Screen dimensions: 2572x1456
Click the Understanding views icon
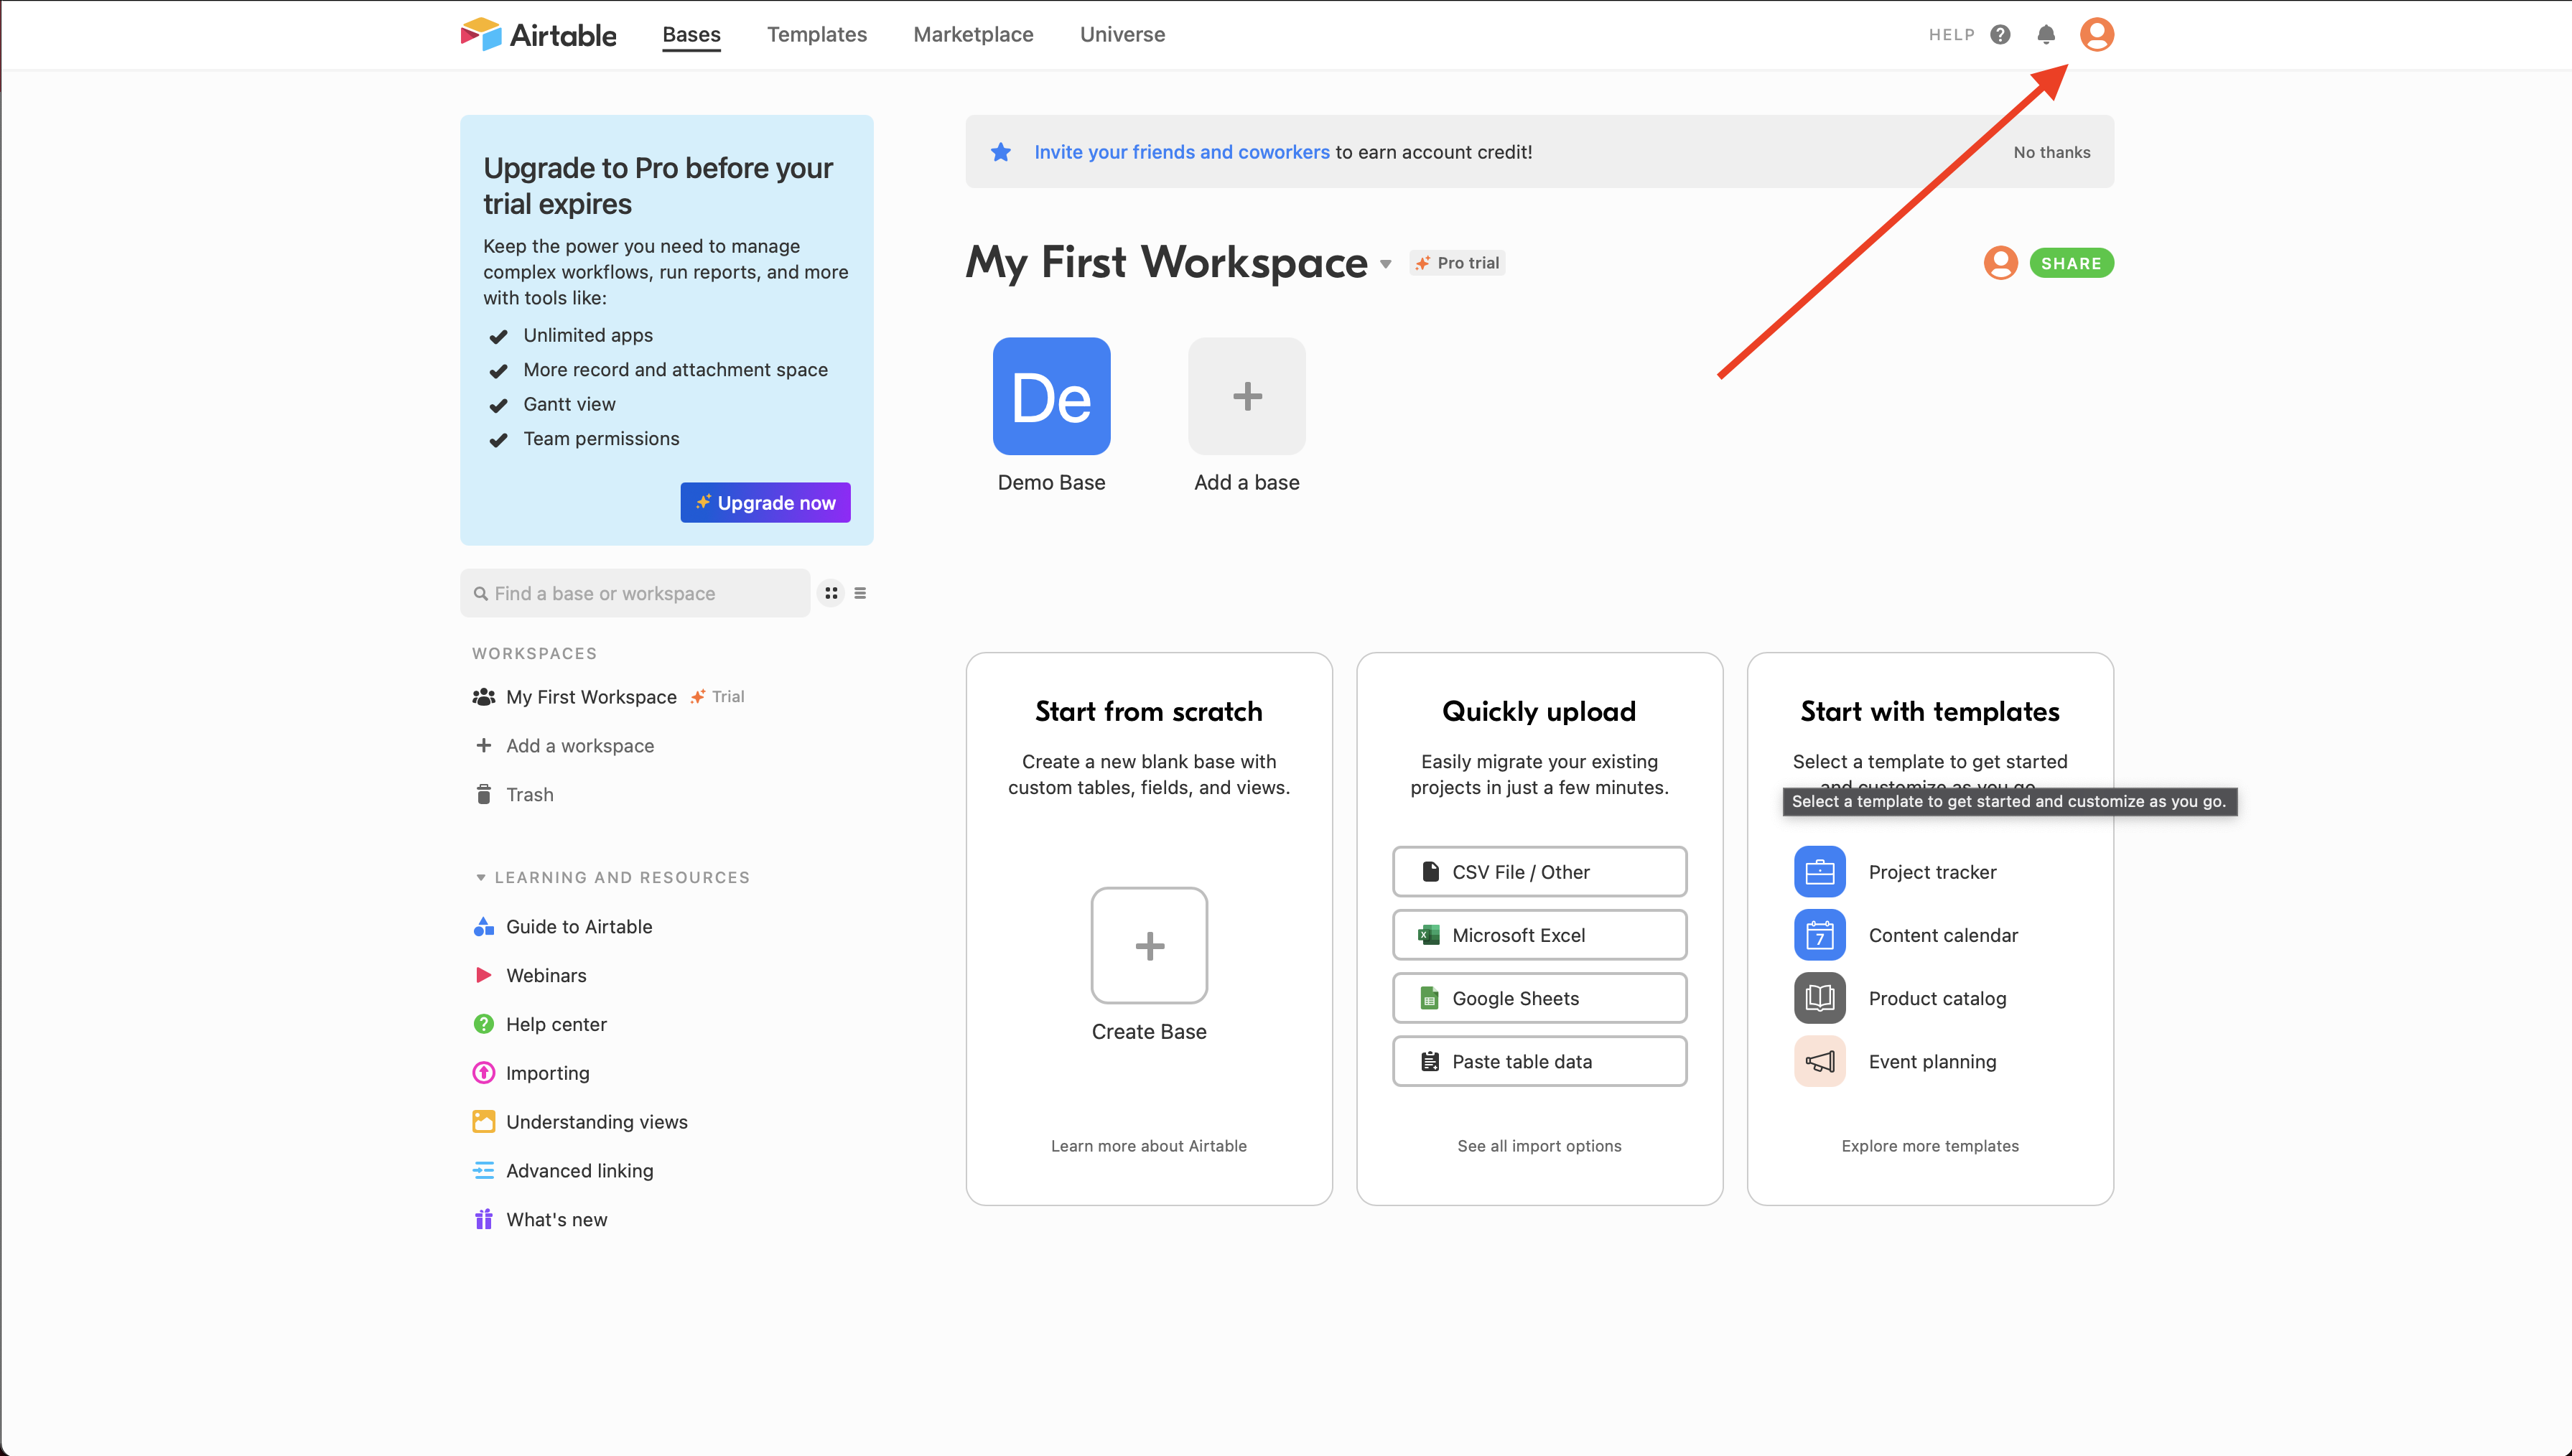484,1121
